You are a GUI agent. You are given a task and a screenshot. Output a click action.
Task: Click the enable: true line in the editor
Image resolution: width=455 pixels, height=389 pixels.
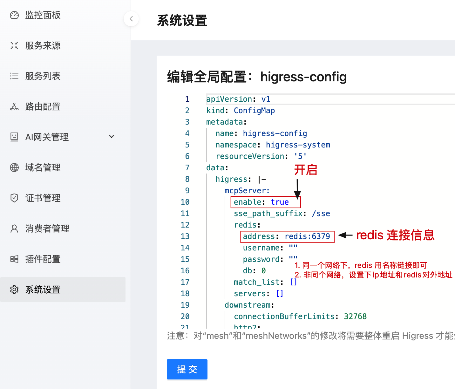(261, 202)
